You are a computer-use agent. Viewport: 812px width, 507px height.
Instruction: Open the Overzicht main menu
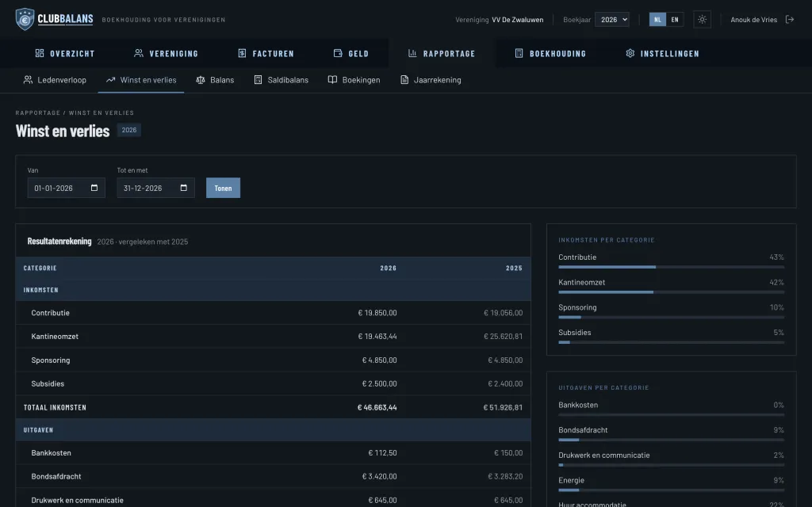[65, 53]
